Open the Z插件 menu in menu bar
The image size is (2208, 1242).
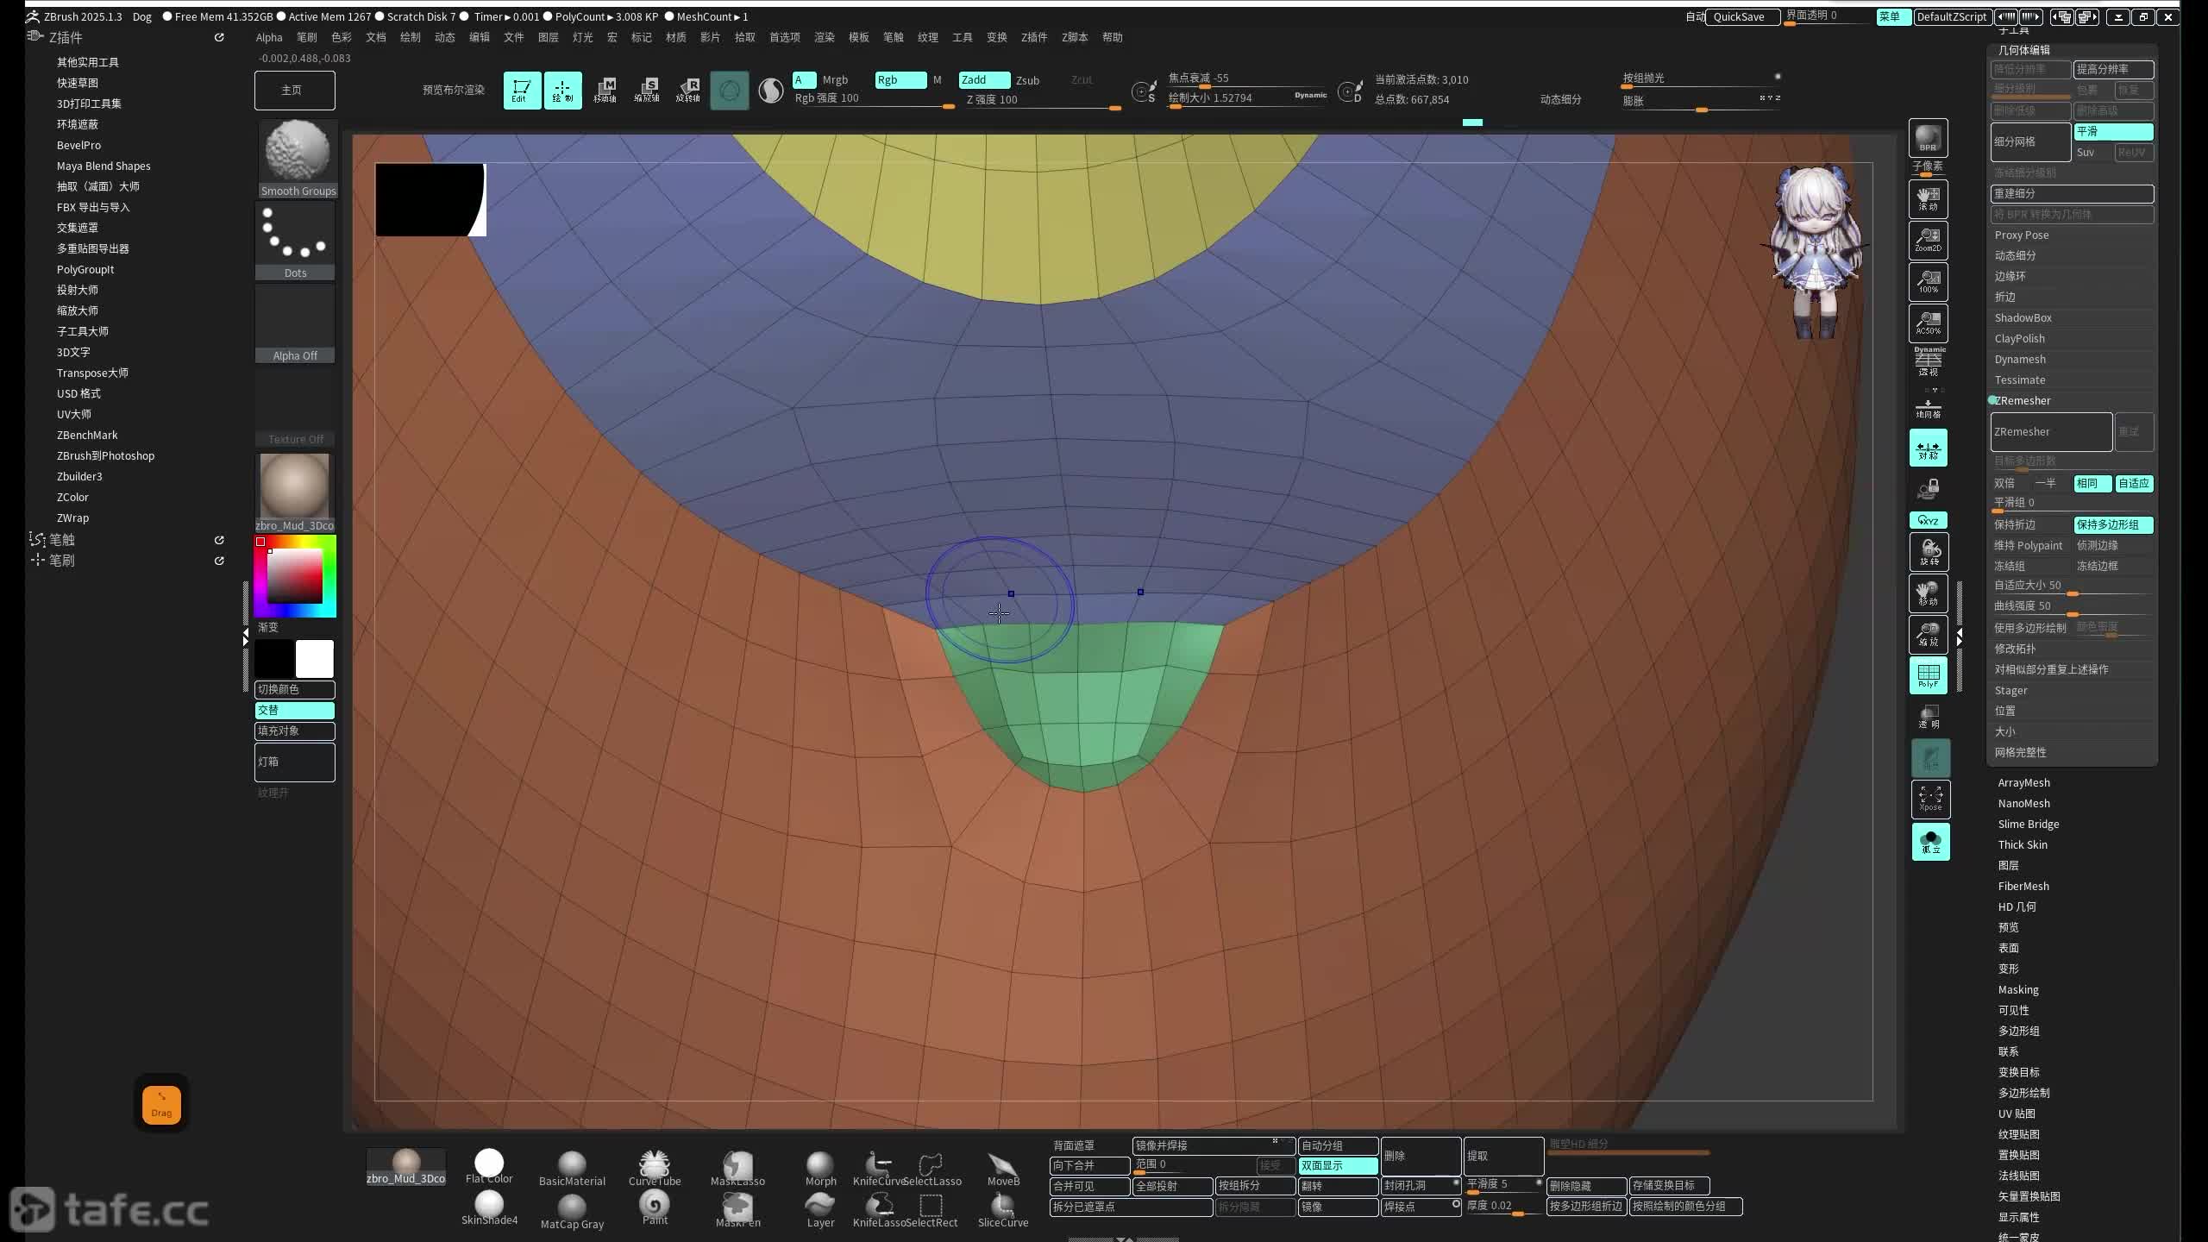1033,37
